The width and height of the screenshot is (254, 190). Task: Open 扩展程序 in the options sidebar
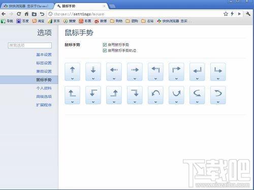[44, 105]
